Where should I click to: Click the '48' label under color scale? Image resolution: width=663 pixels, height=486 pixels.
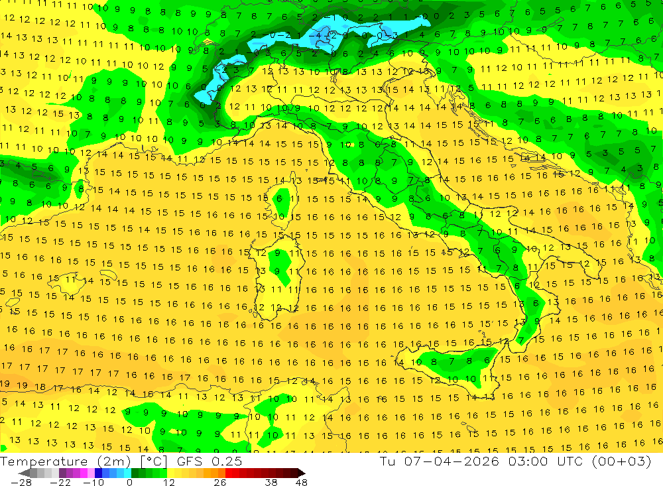point(302,482)
